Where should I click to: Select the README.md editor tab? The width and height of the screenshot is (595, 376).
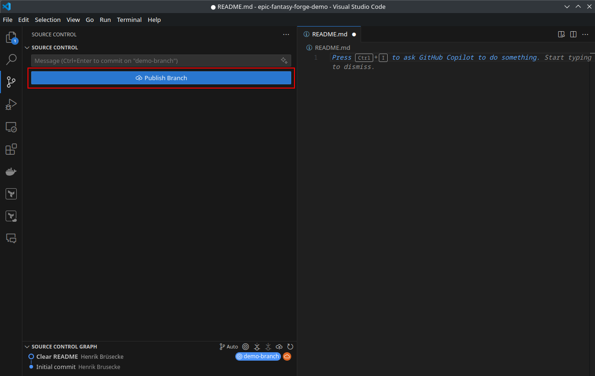click(x=329, y=34)
